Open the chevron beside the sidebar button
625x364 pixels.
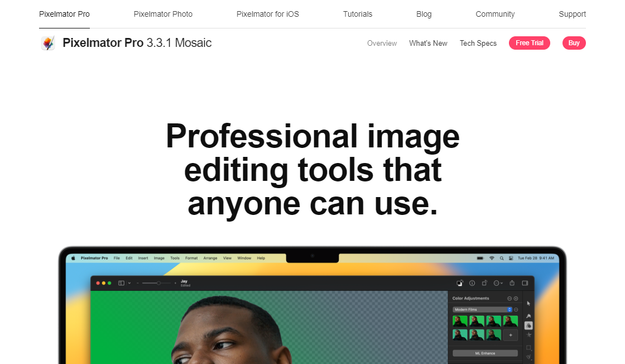pos(129,283)
